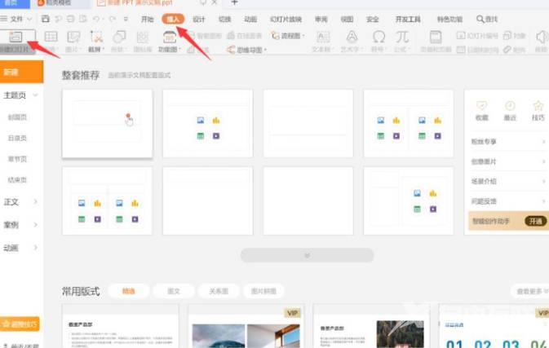Click the 开通 button for the smart assistant
549x348 pixels.
pyautogui.click(x=535, y=221)
